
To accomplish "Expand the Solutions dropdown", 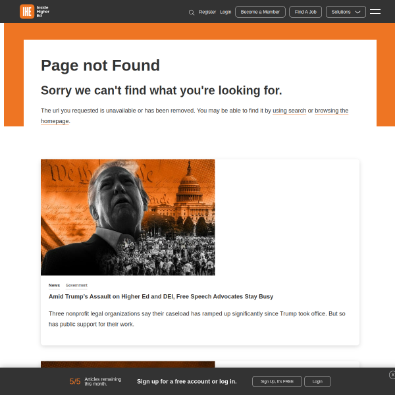I will pos(346,12).
